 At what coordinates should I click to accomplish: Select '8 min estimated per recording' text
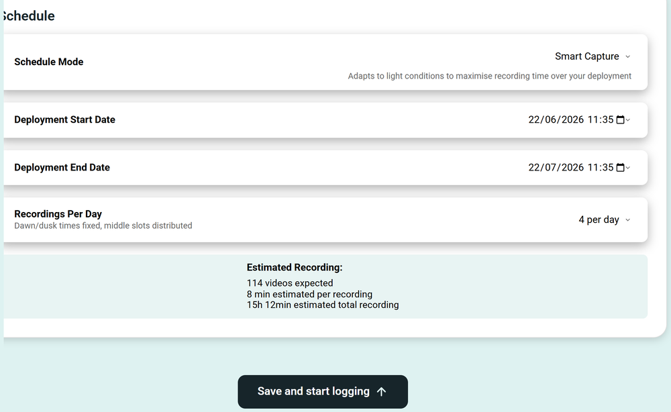(309, 295)
